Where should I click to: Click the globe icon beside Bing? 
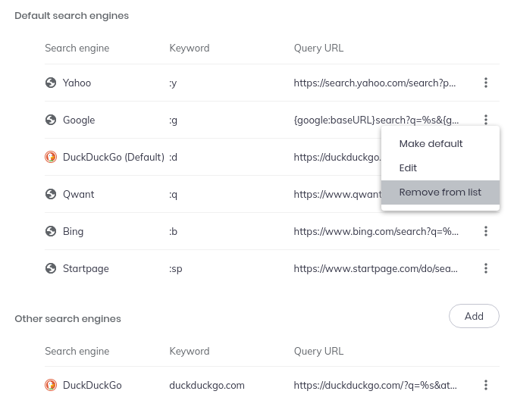point(51,231)
